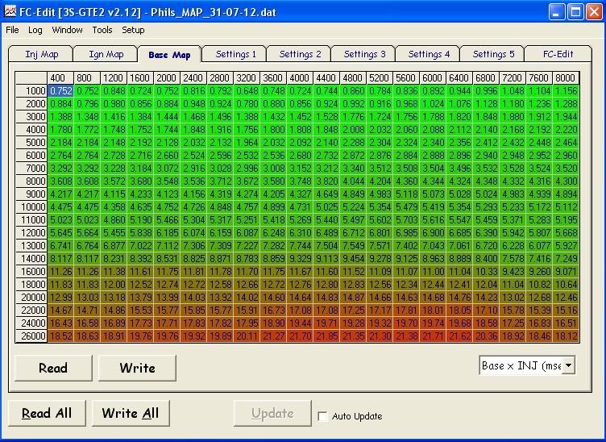The width and height of the screenshot is (606, 442).
Task: Click the 8000 column header
Action: coord(566,78)
